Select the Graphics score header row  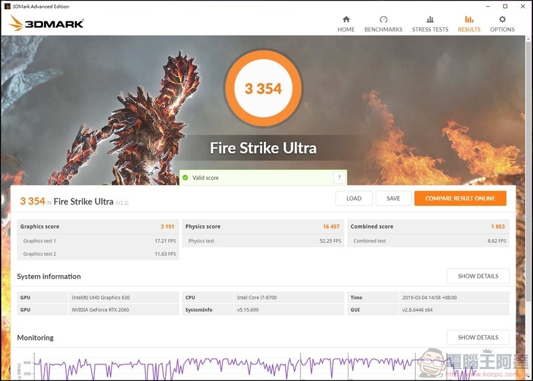tap(98, 226)
